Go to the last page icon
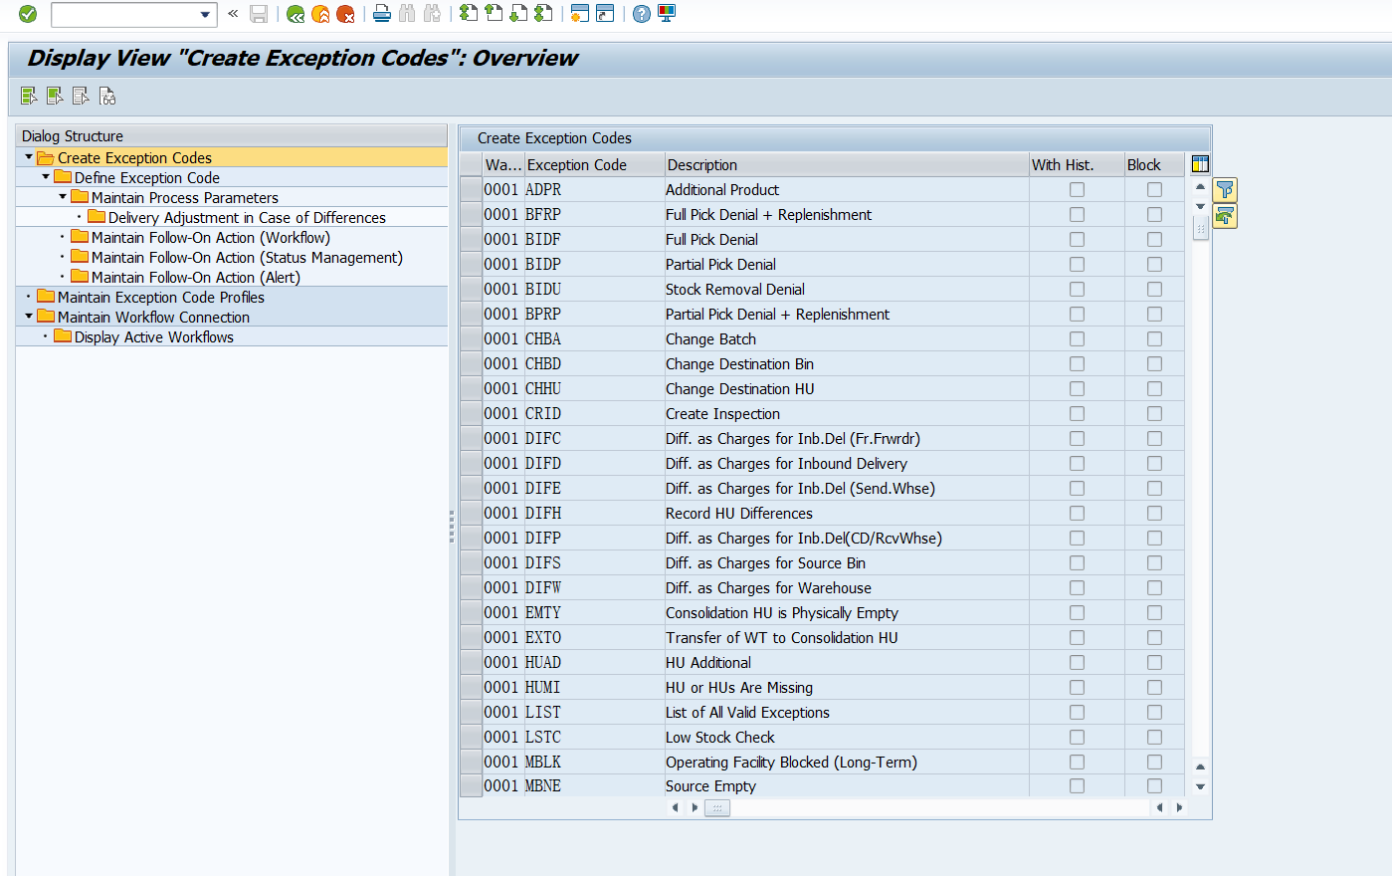Screen dimensions: 1392x876 pyautogui.click(x=542, y=14)
